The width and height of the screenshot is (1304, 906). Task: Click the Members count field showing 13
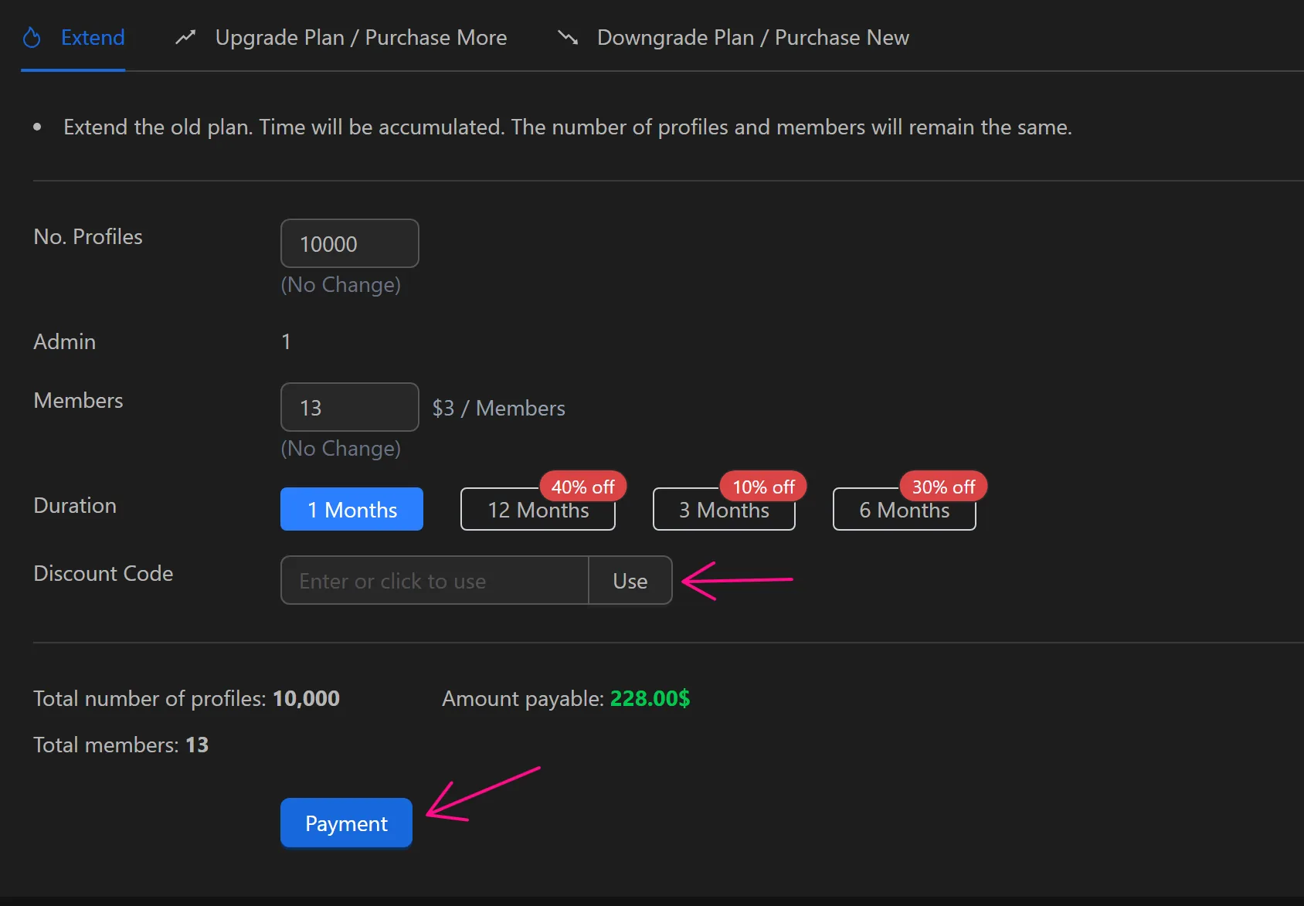349,407
